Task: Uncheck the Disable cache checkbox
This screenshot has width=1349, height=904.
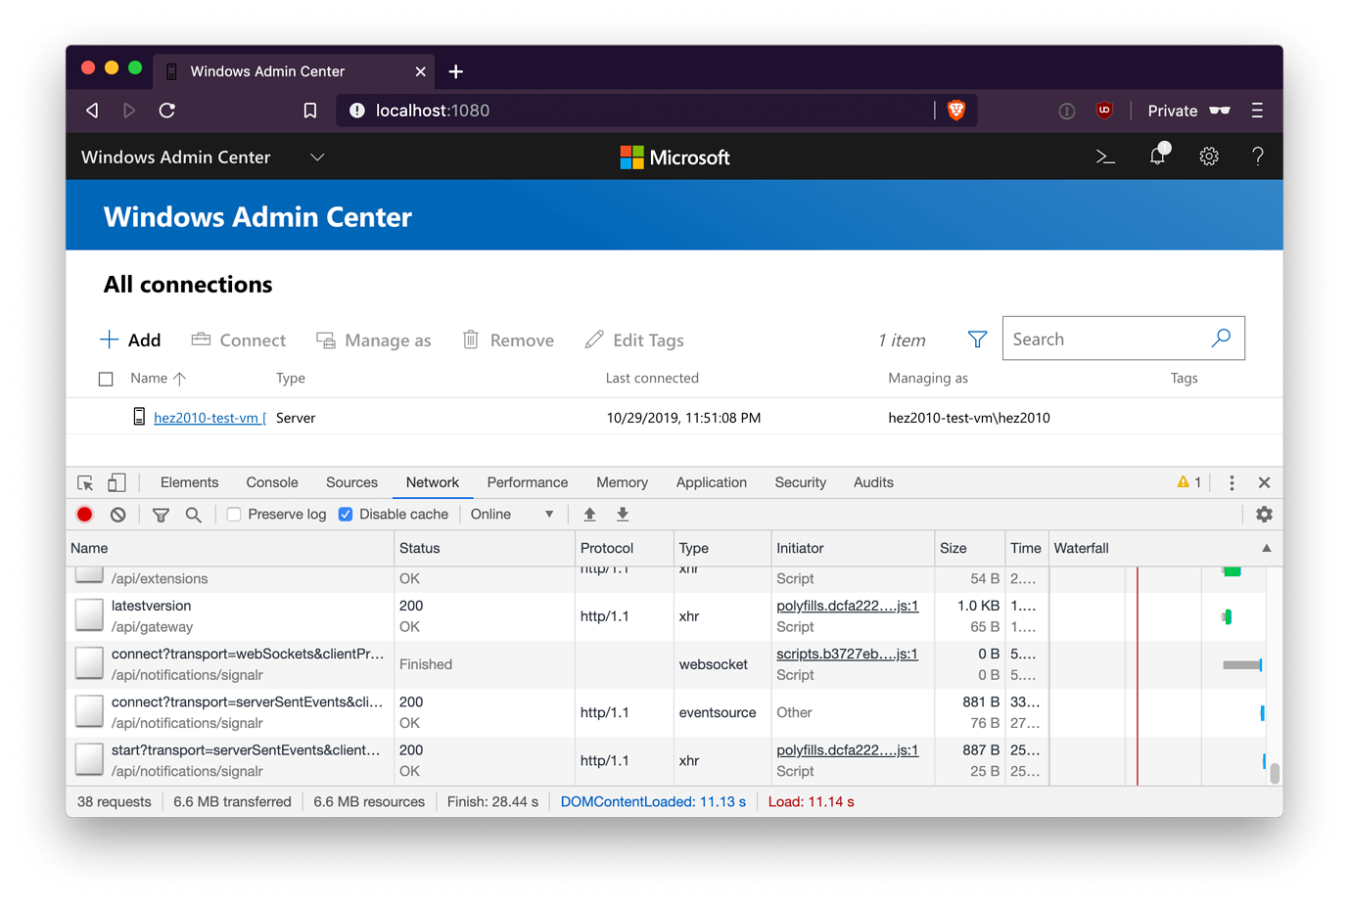Action: (346, 515)
